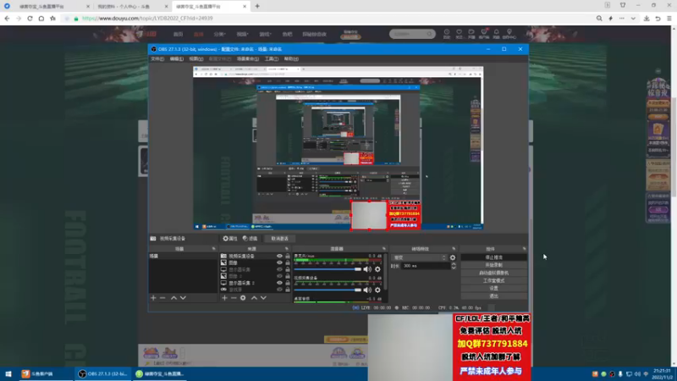Move scene down in Scenes panel

click(x=183, y=298)
